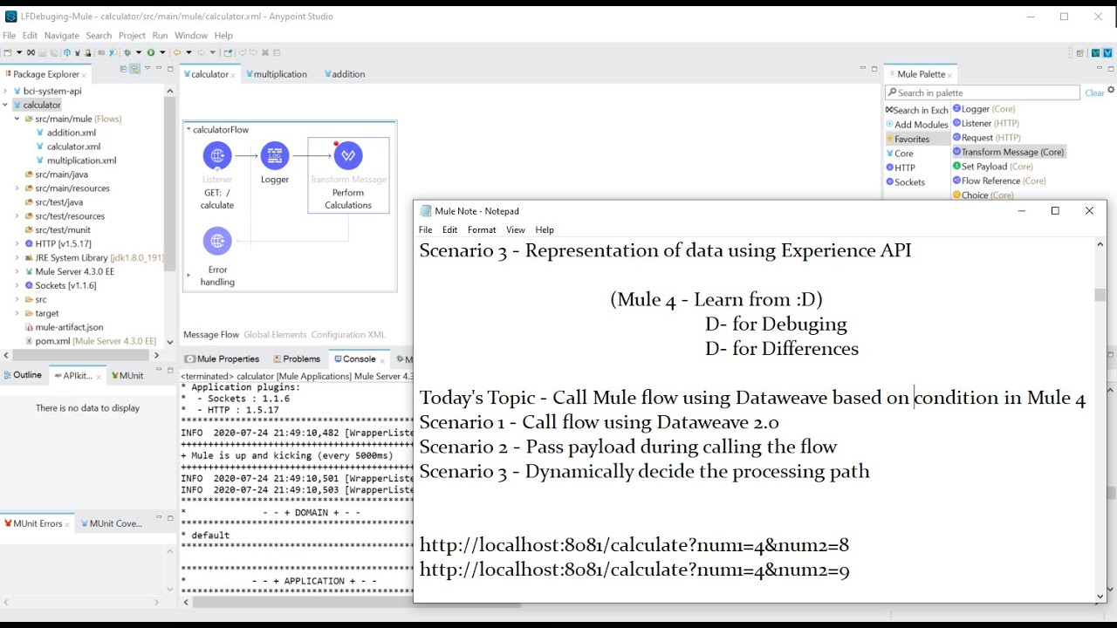This screenshot has width=1117, height=628.
Task: Click the Notepad vertical scrollbar thumb
Action: click(1100, 296)
